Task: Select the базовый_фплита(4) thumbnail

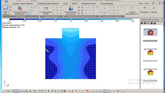Action: pyautogui.click(x=150, y=72)
